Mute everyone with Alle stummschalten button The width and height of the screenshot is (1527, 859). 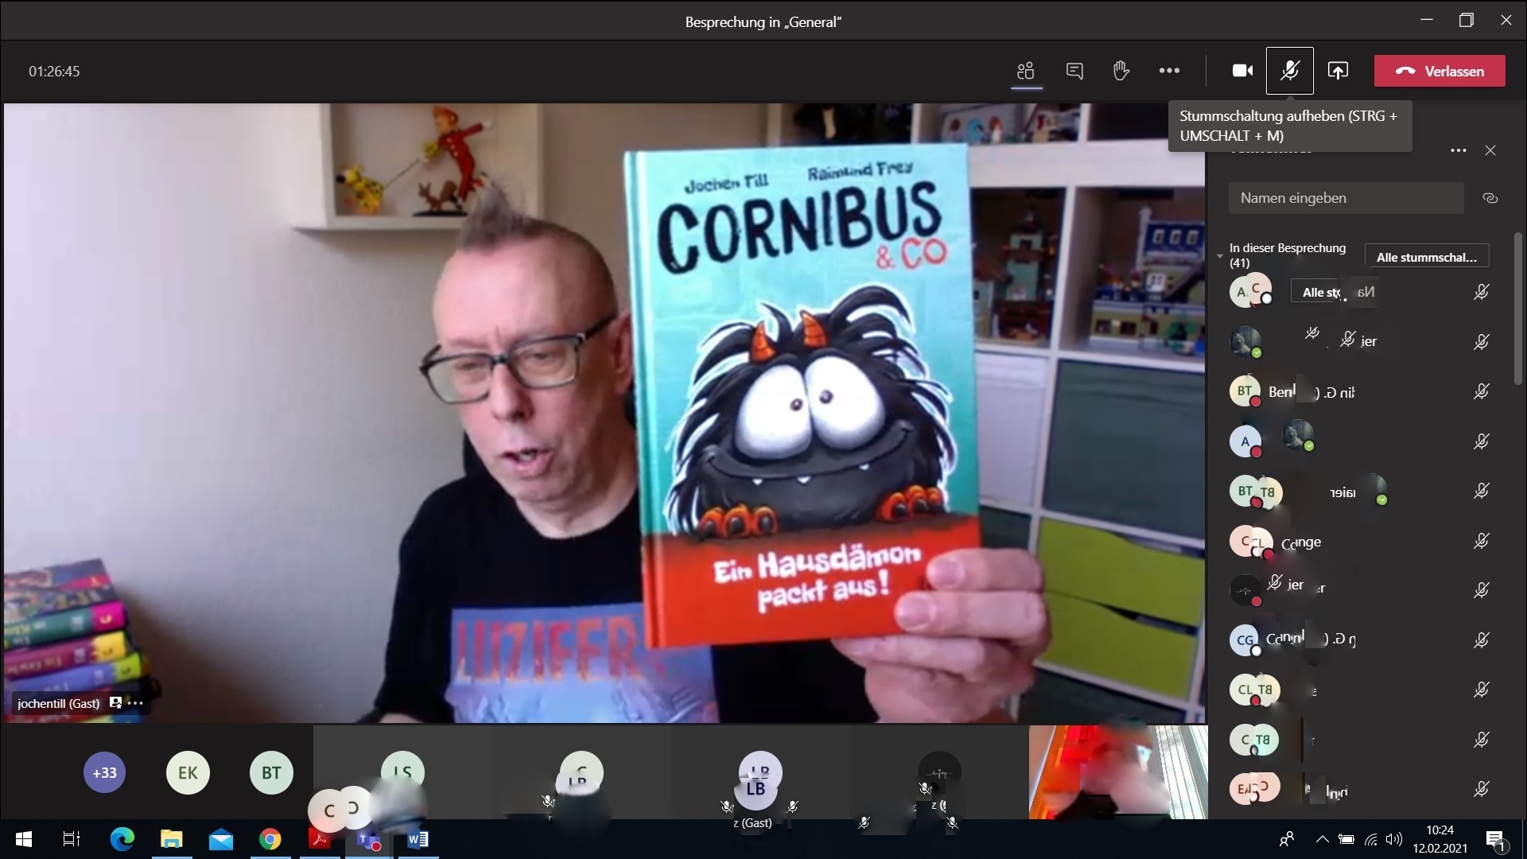(x=1427, y=257)
